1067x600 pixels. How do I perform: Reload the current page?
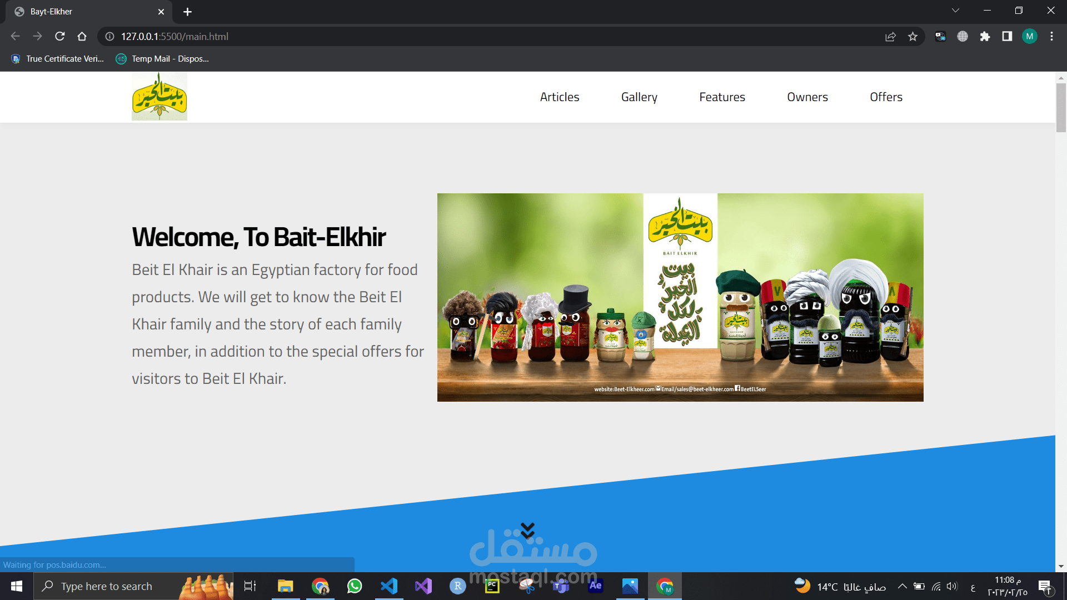pyautogui.click(x=59, y=36)
